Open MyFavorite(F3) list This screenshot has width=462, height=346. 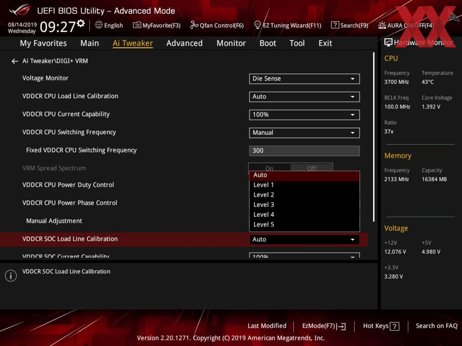157,25
